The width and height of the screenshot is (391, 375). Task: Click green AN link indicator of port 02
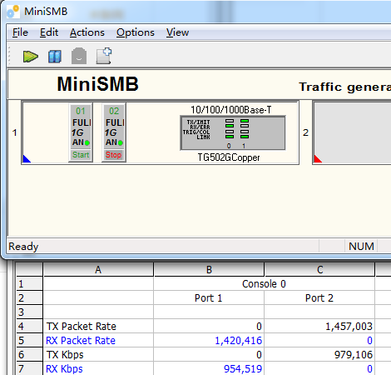pyautogui.click(x=121, y=142)
